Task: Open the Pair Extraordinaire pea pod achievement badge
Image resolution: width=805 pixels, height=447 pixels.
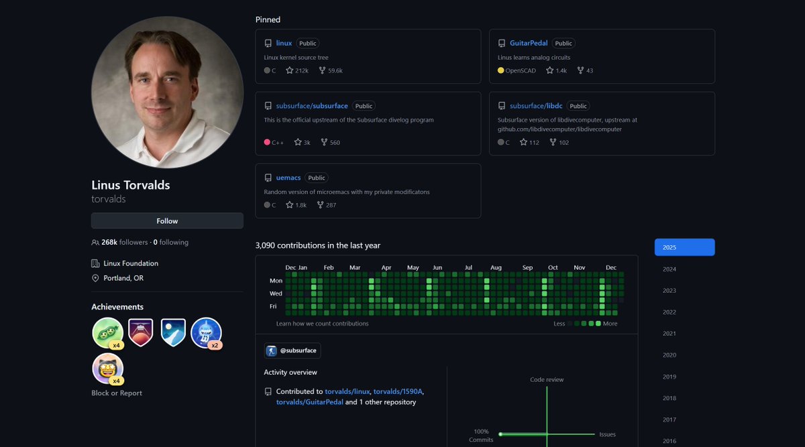Action: (107, 333)
